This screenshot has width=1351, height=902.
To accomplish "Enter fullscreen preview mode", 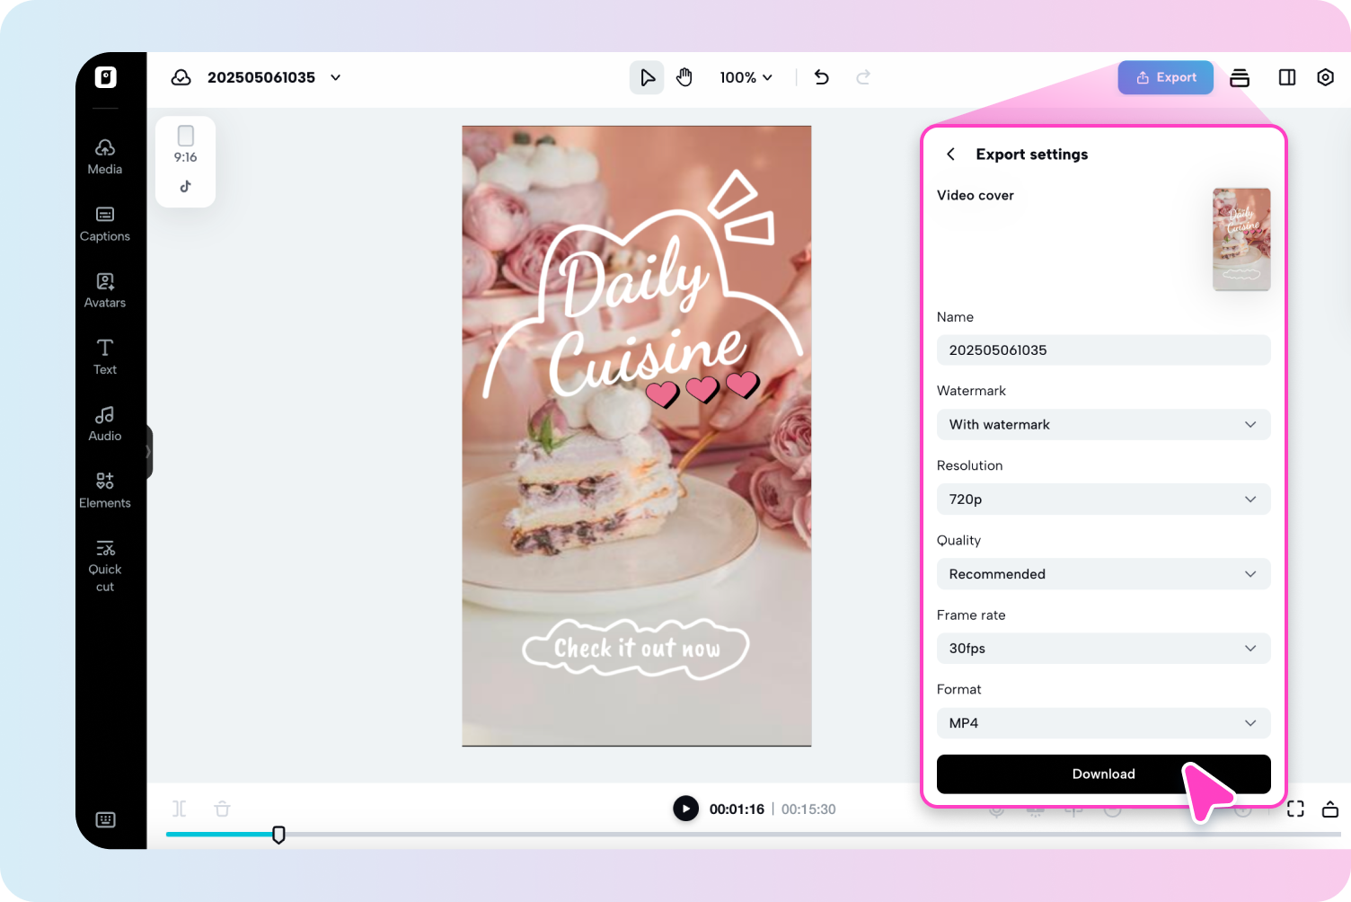I will click(1295, 809).
